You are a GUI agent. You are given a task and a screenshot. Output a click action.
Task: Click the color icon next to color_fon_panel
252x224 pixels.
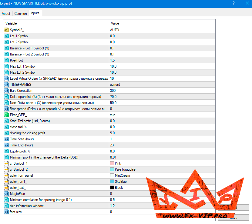tap(6, 176)
